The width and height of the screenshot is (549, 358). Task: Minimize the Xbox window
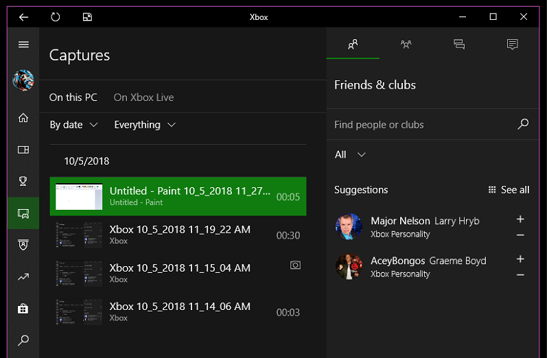pyautogui.click(x=463, y=16)
